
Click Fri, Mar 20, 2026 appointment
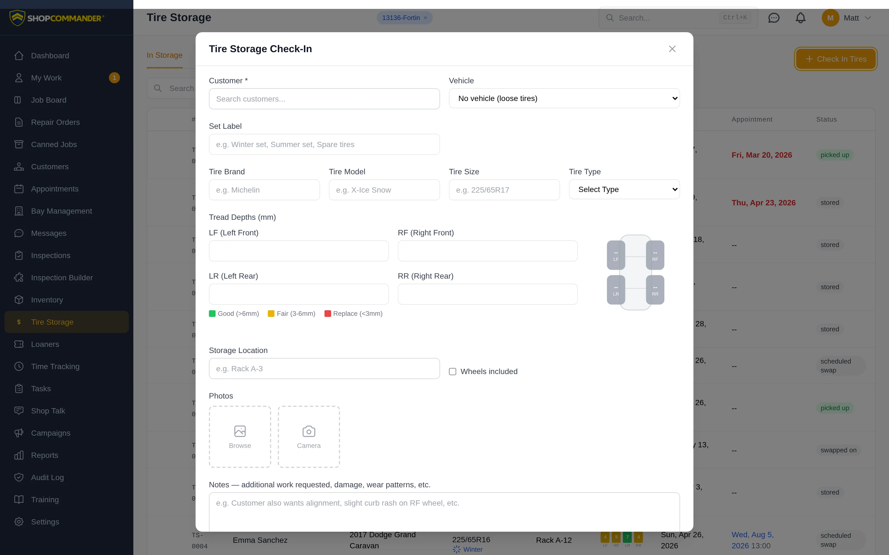coord(761,155)
